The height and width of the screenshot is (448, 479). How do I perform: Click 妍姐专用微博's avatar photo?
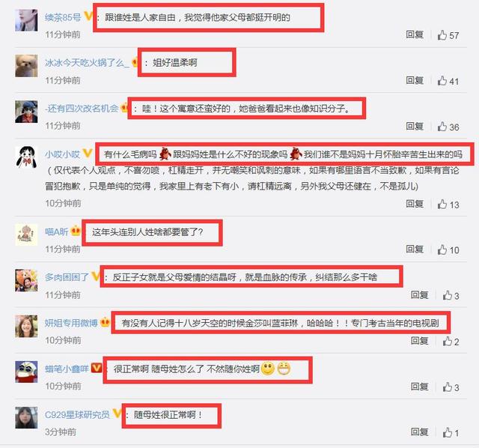point(27,327)
